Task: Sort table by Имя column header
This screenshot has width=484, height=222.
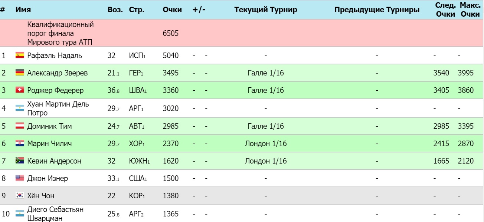Action: pos(23,10)
